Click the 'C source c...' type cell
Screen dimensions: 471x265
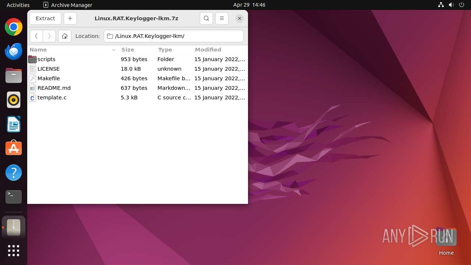point(174,98)
